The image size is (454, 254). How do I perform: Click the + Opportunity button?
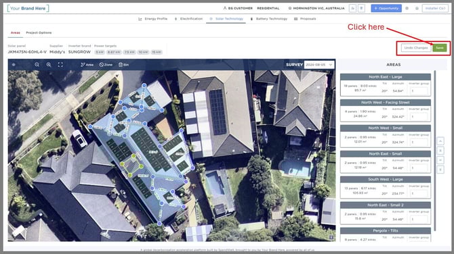(x=386, y=8)
